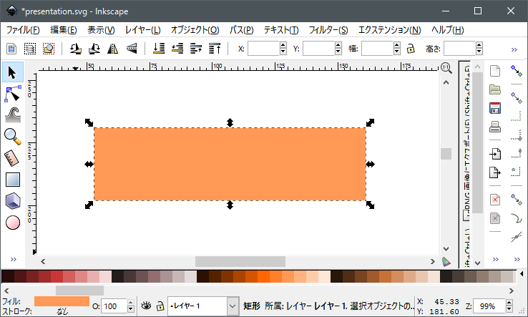
Task: Raise selection to top
Action: pos(215,49)
